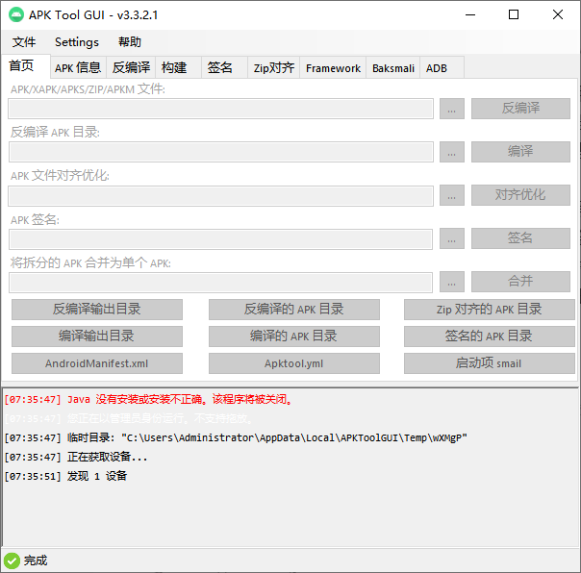Switch to the 反编译 tab
Image resolution: width=581 pixels, height=573 pixels.
tap(131, 68)
